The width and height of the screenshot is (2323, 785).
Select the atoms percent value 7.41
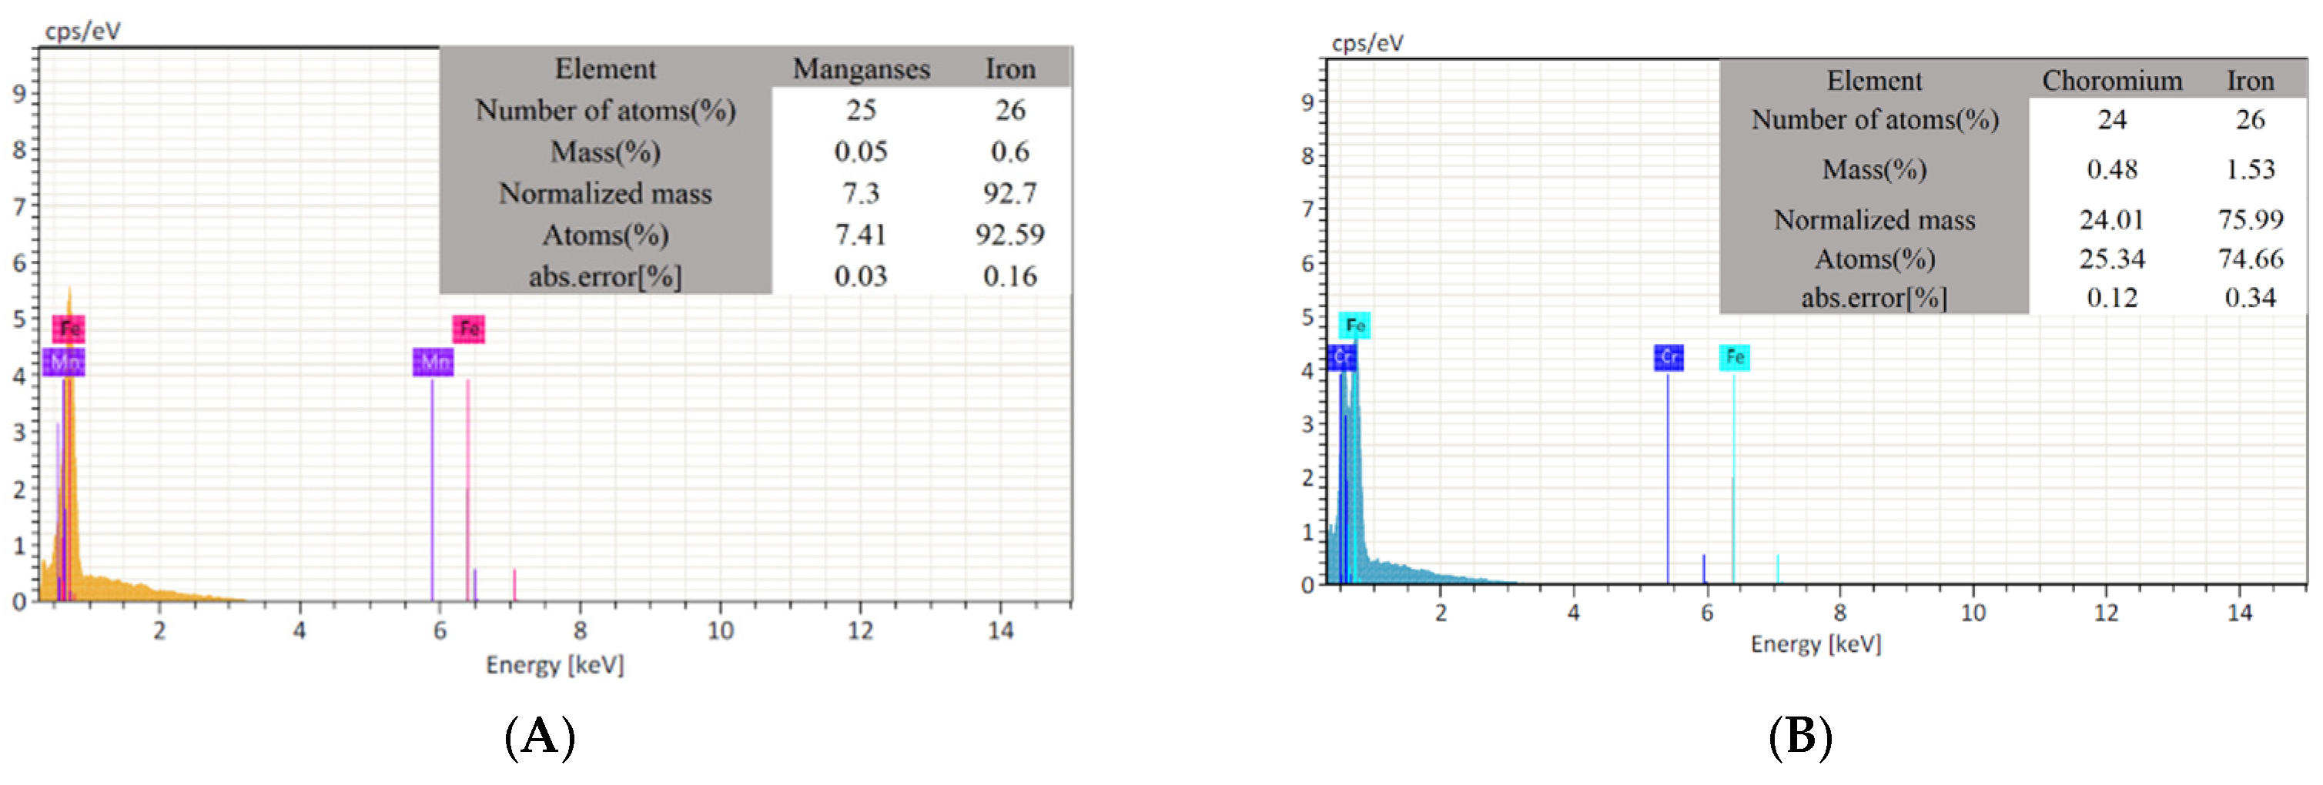[x=861, y=235]
